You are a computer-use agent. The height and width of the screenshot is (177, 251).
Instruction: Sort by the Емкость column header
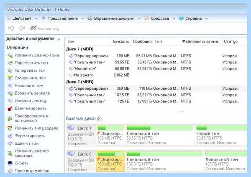click(x=121, y=42)
